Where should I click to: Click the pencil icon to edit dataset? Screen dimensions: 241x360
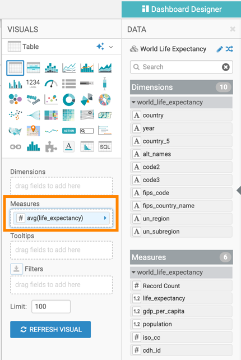pos(220,49)
